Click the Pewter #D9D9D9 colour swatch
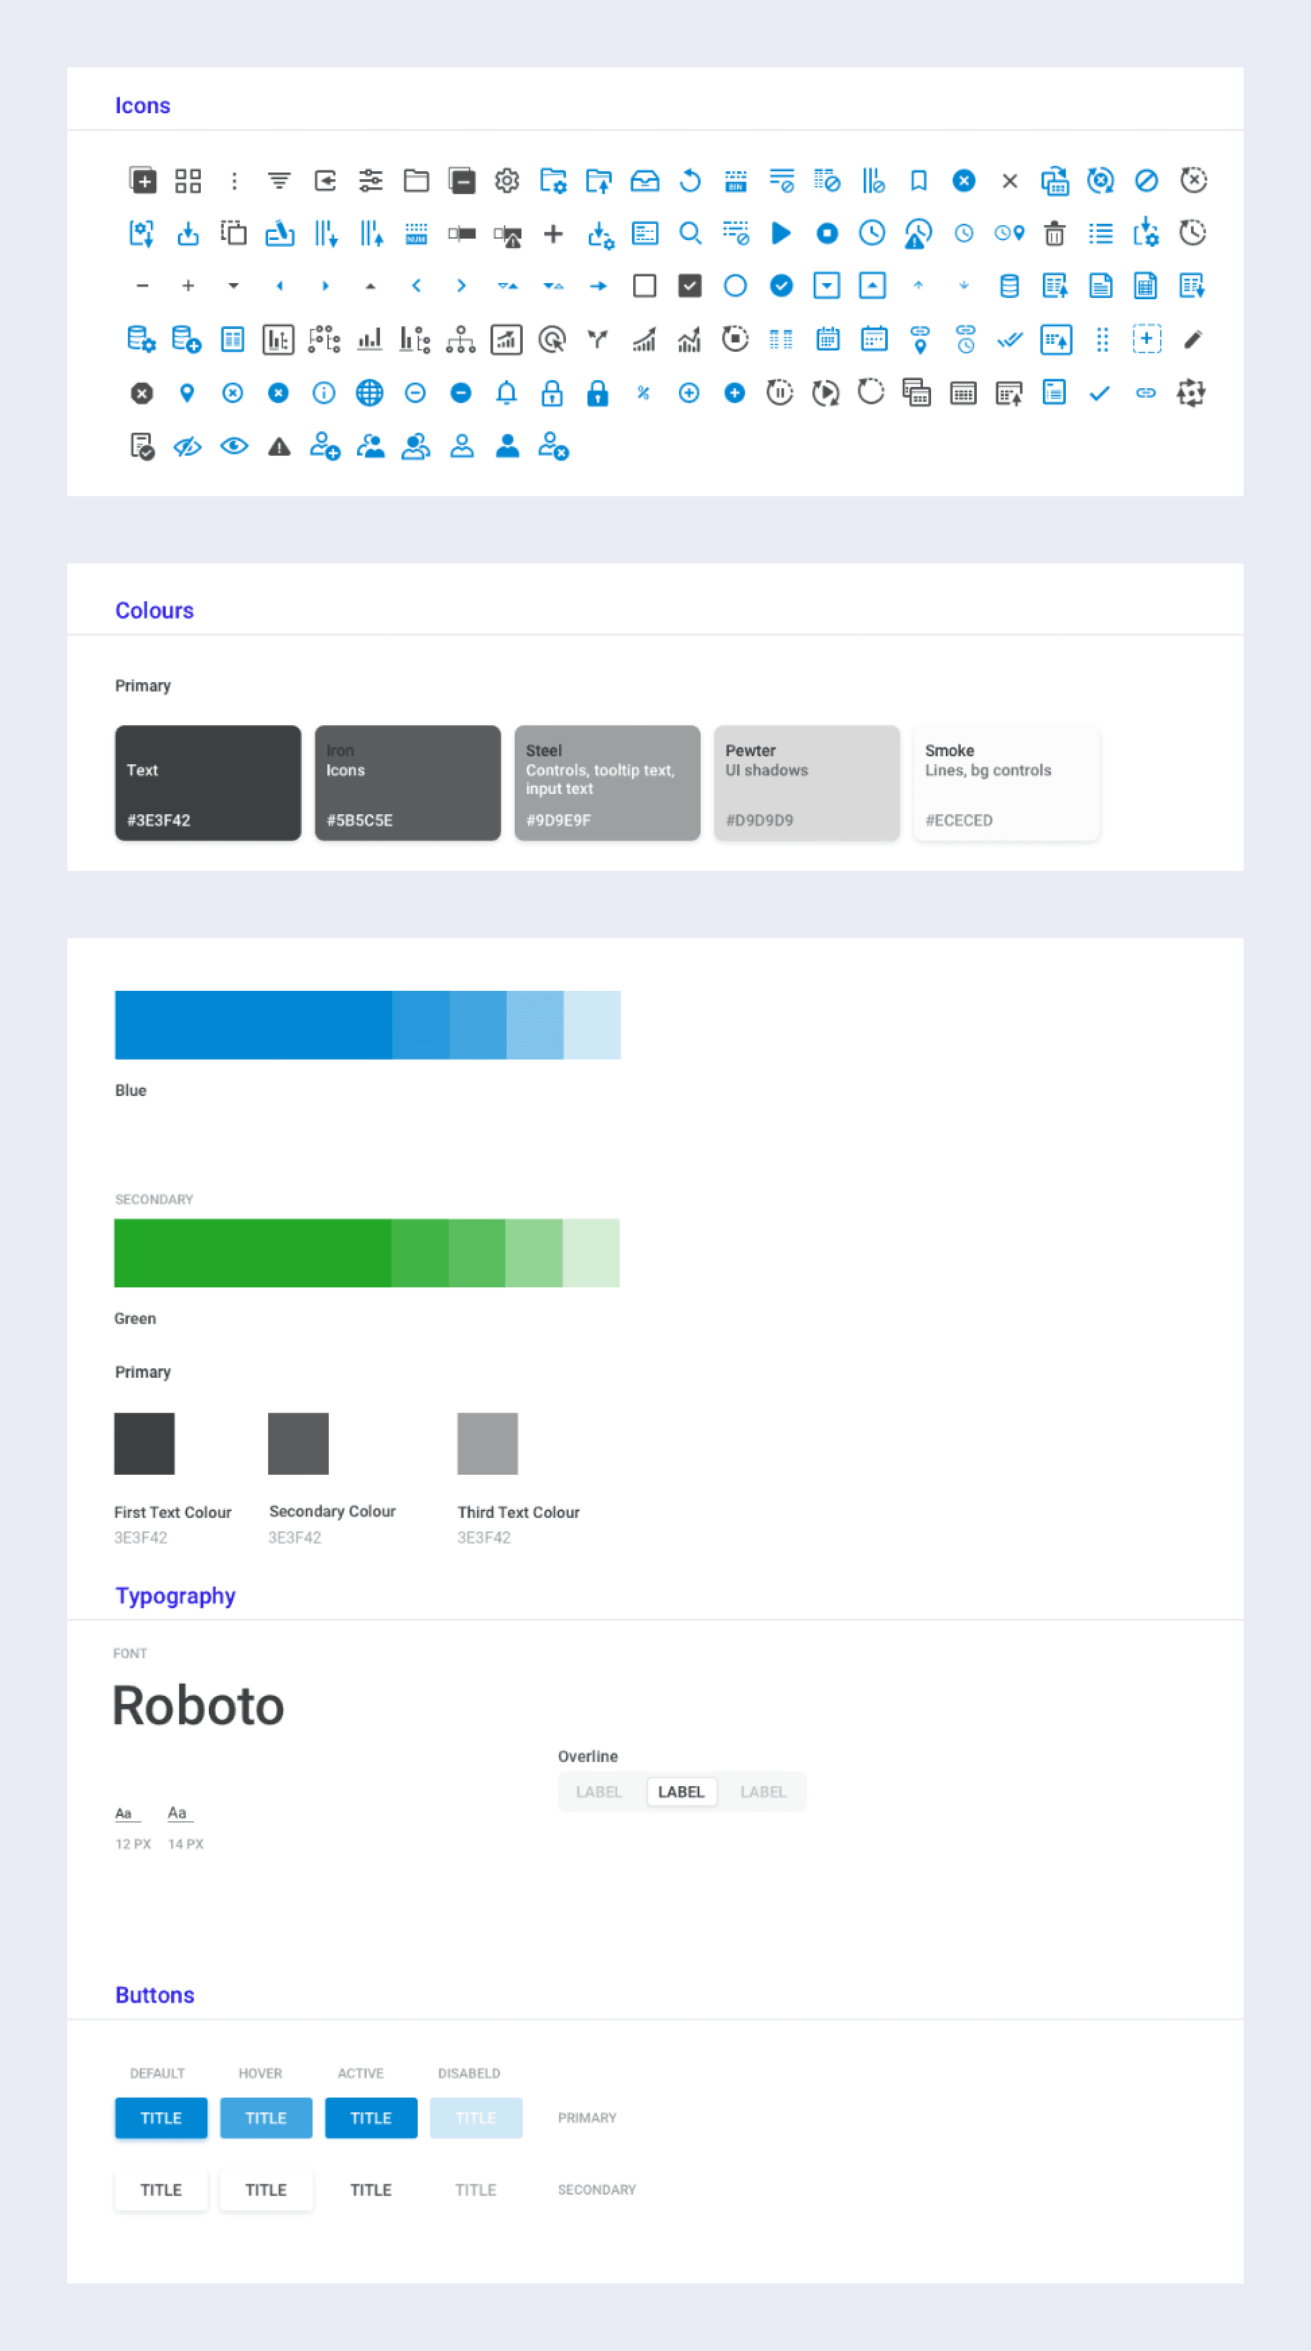Image resolution: width=1311 pixels, height=2351 pixels. 806,783
